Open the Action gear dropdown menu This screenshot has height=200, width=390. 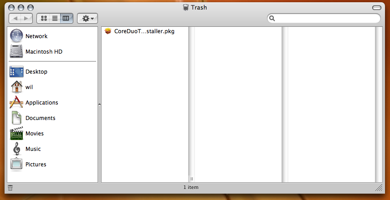click(x=87, y=18)
